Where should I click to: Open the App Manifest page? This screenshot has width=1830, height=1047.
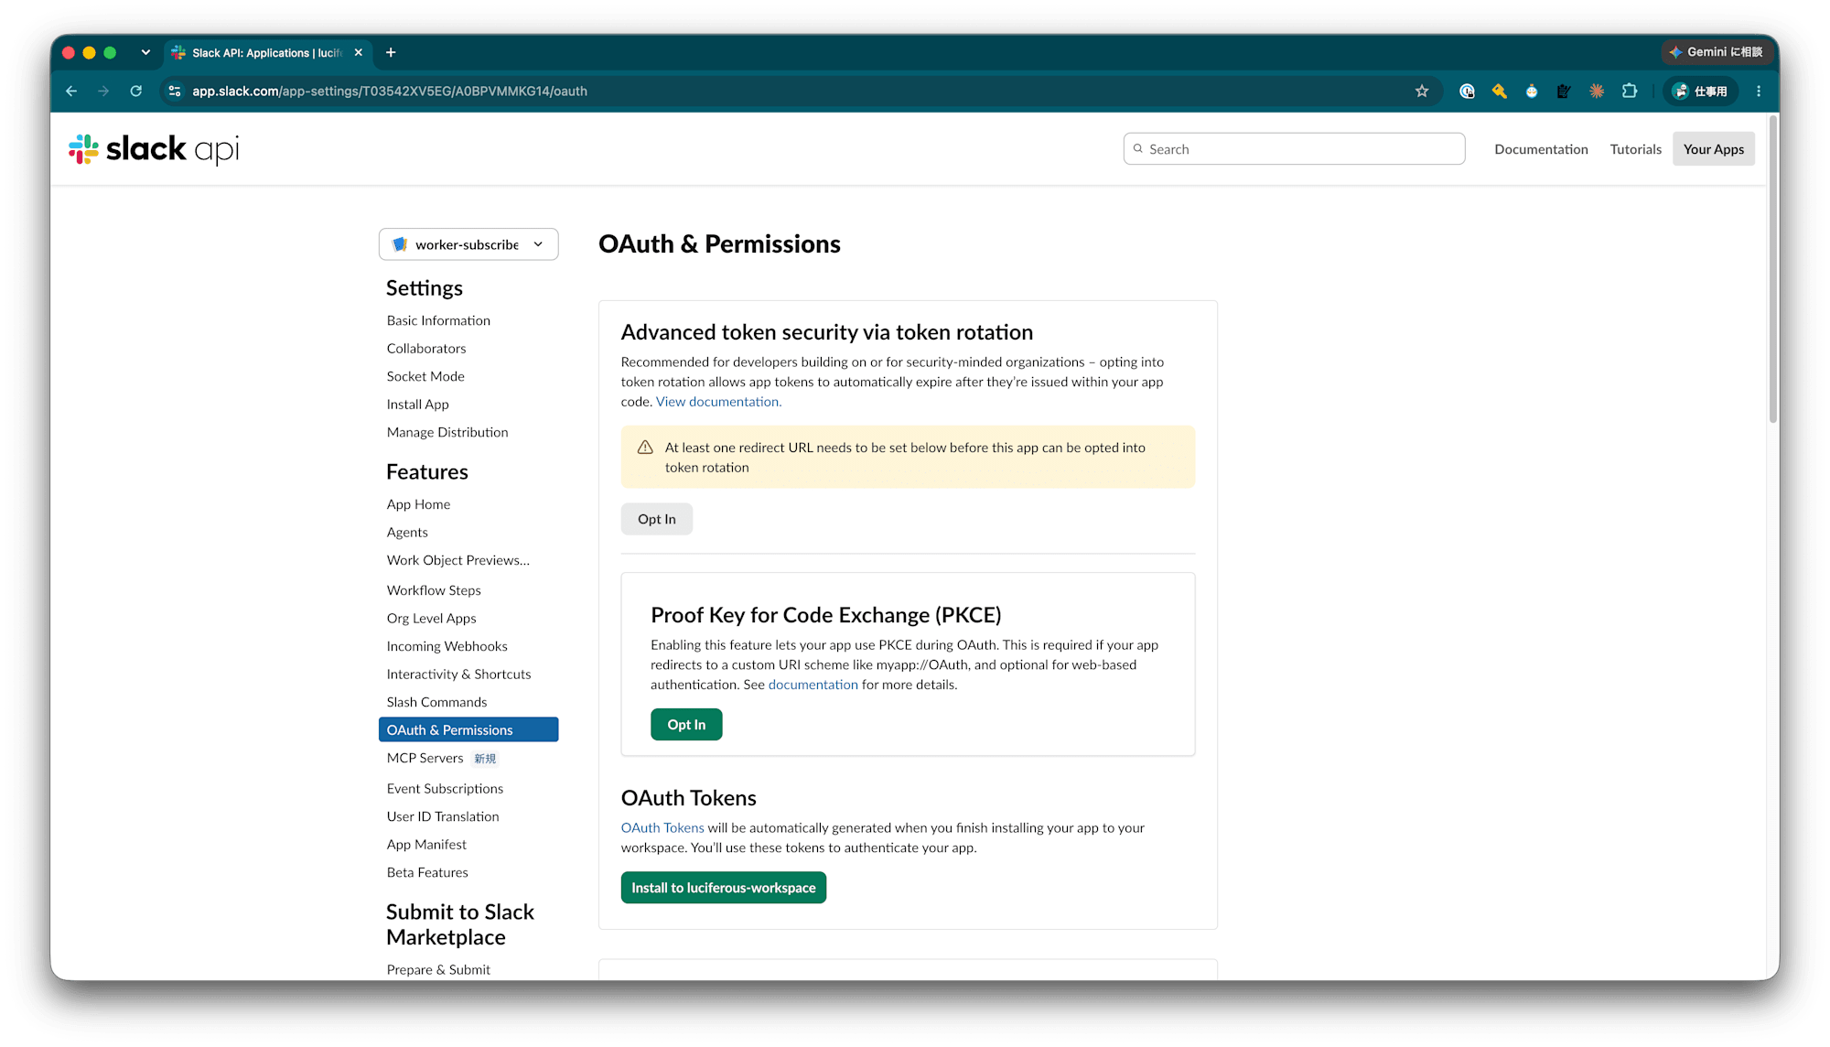pos(426,845)
